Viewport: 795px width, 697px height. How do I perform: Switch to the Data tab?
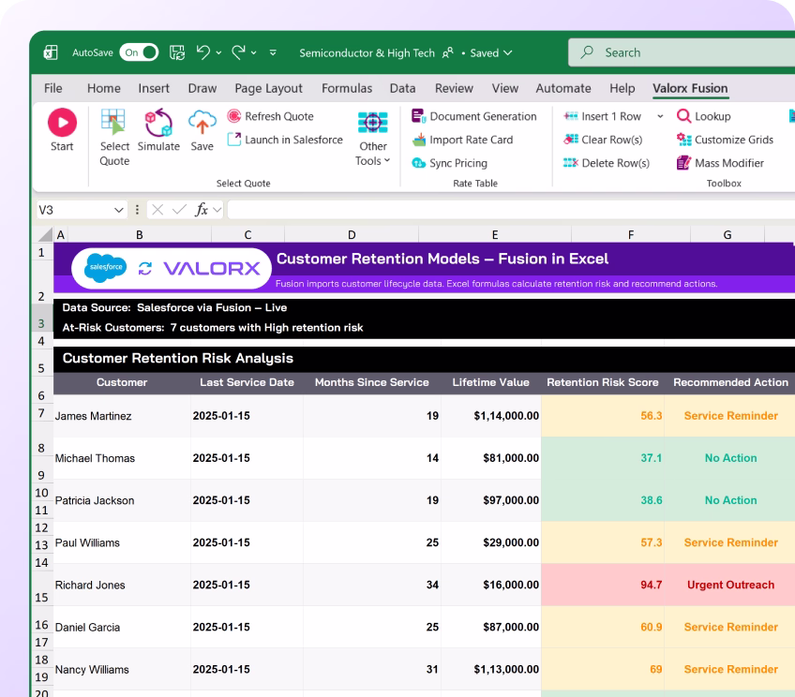(x=402, y=88)
